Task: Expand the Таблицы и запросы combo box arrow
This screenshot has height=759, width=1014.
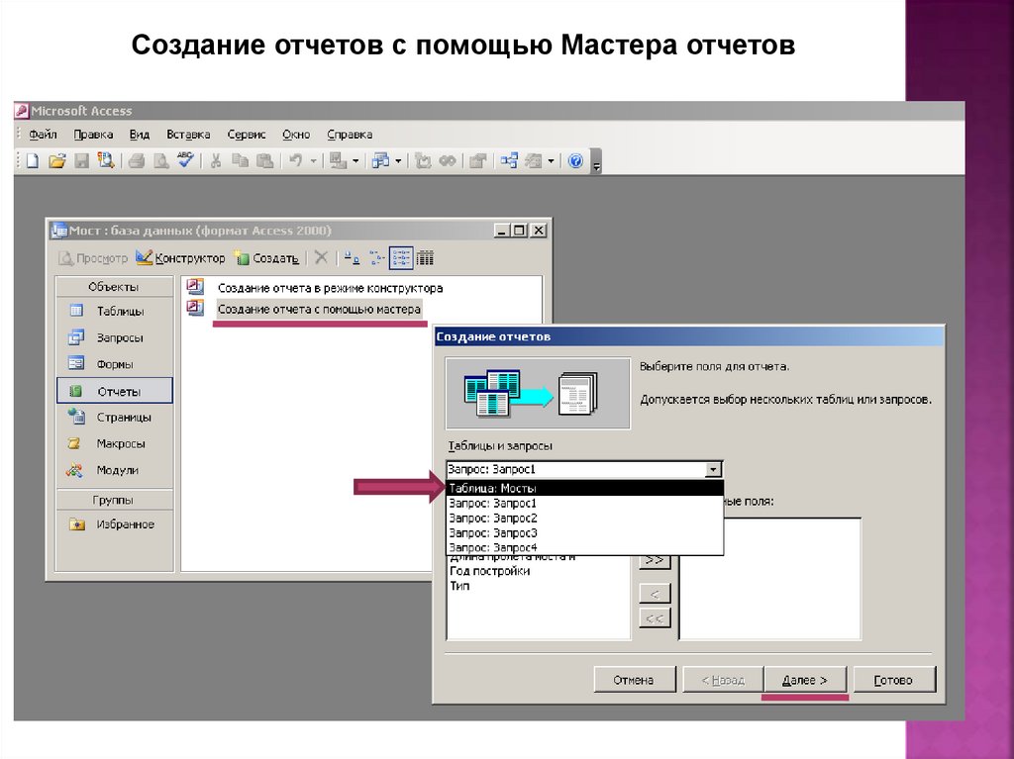Action: pyautogui.click(x=713, y=470)
